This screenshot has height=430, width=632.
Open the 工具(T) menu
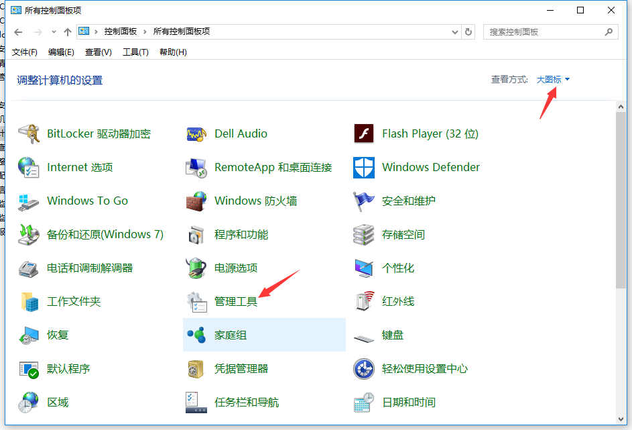point(135,52)
